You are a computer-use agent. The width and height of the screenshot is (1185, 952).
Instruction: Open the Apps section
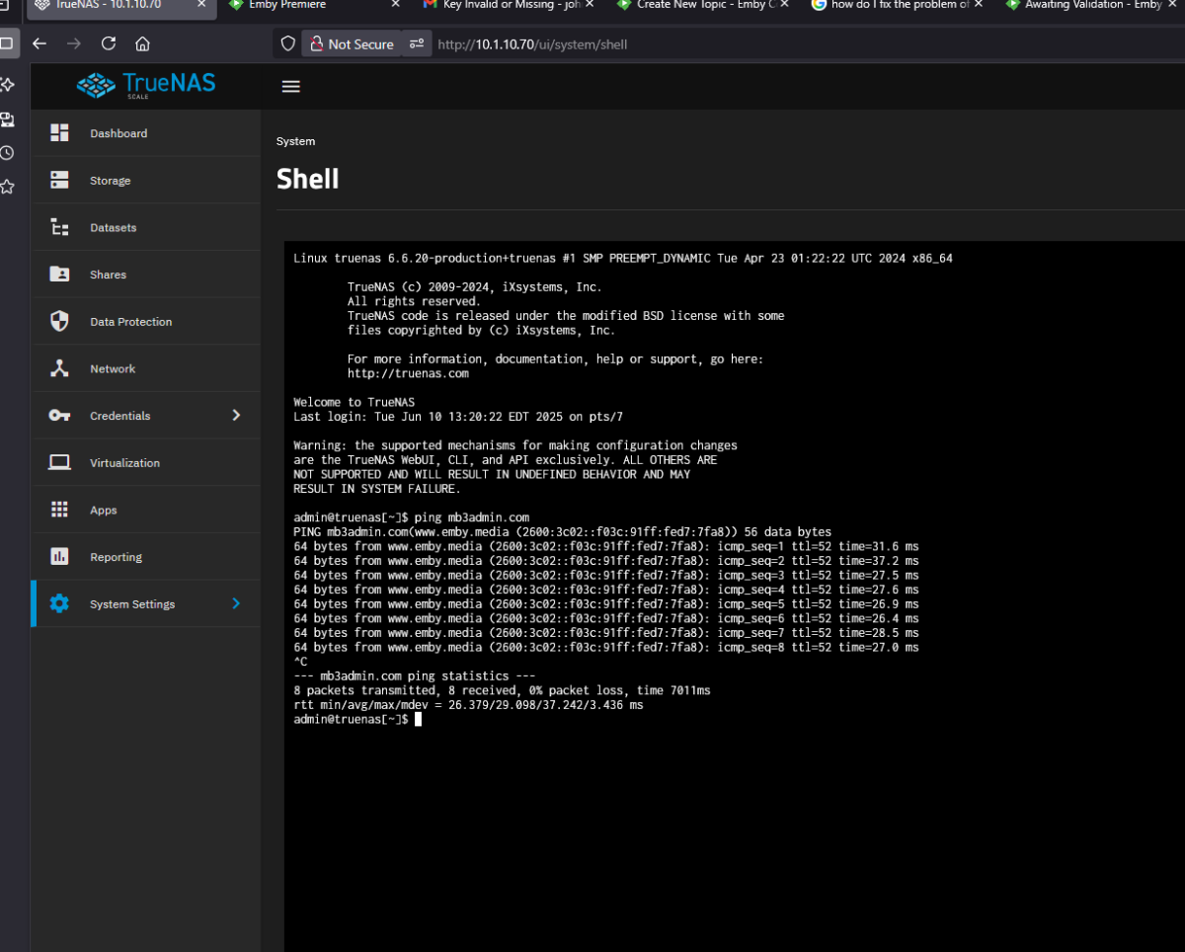[103, 510]
